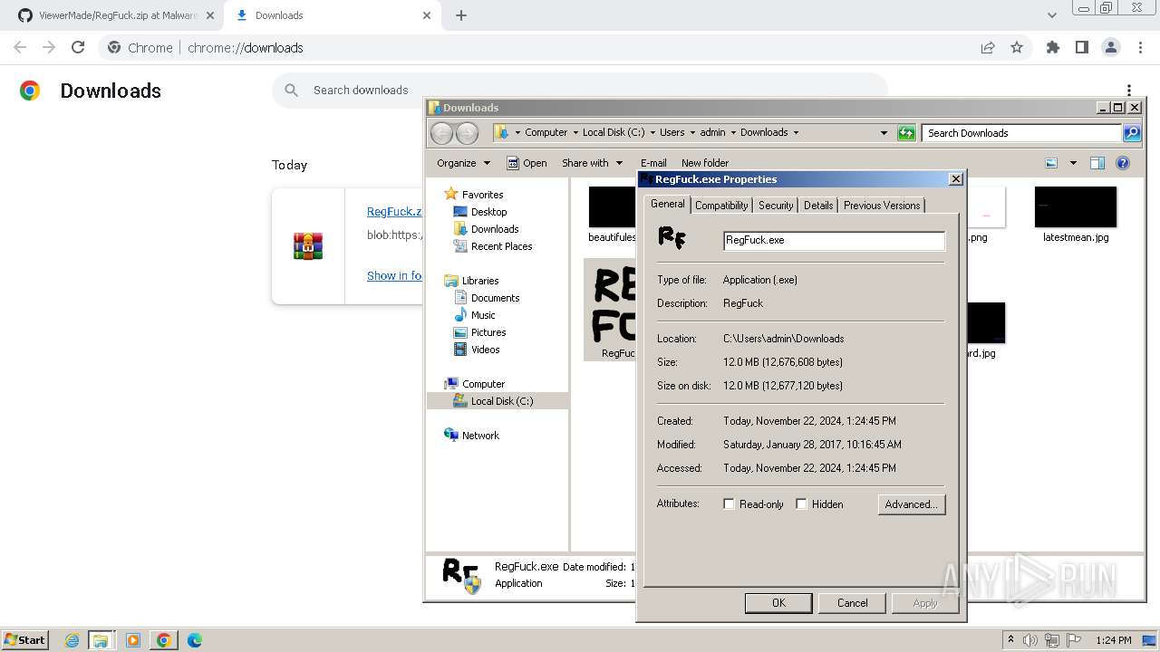
Task: Expand the Share with dropdown
Action: 593,163
